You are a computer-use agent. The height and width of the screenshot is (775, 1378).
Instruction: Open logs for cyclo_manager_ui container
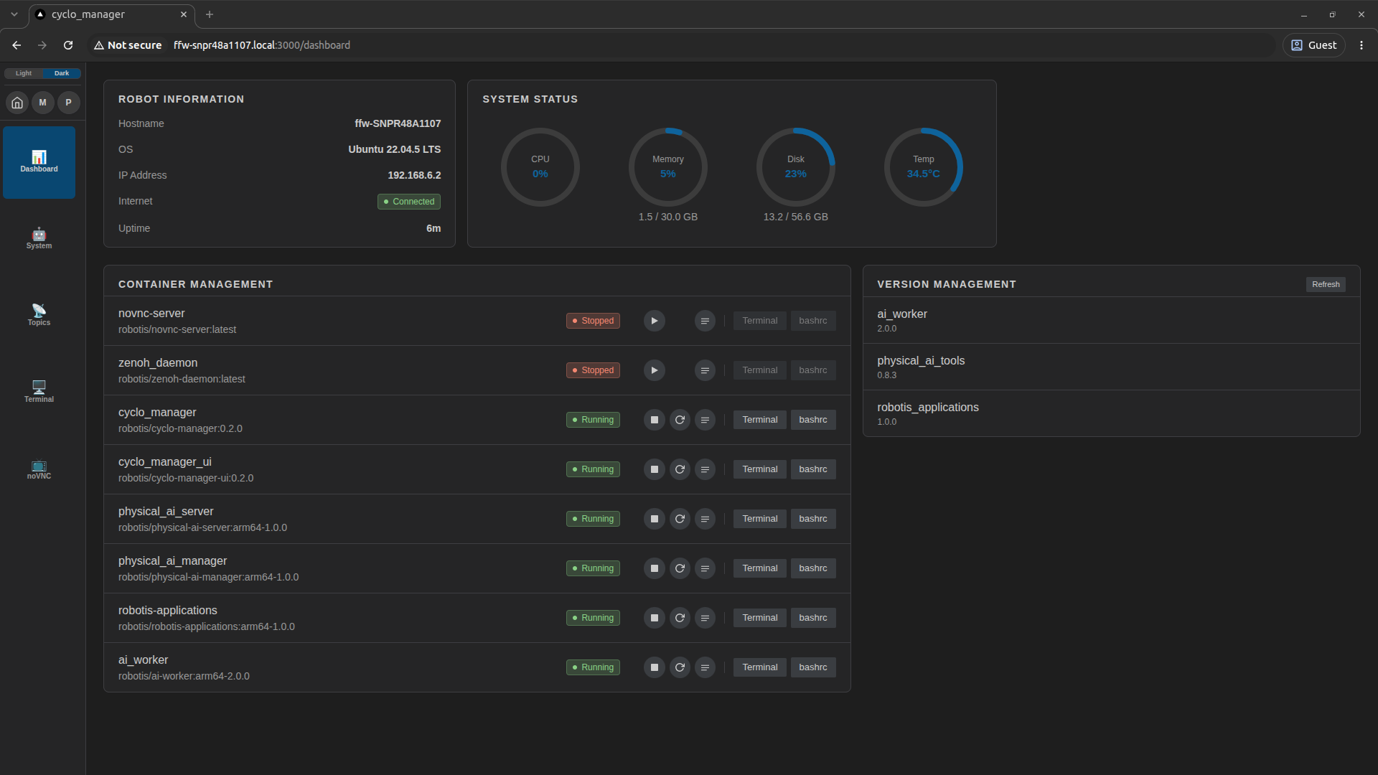click(705, 469)
